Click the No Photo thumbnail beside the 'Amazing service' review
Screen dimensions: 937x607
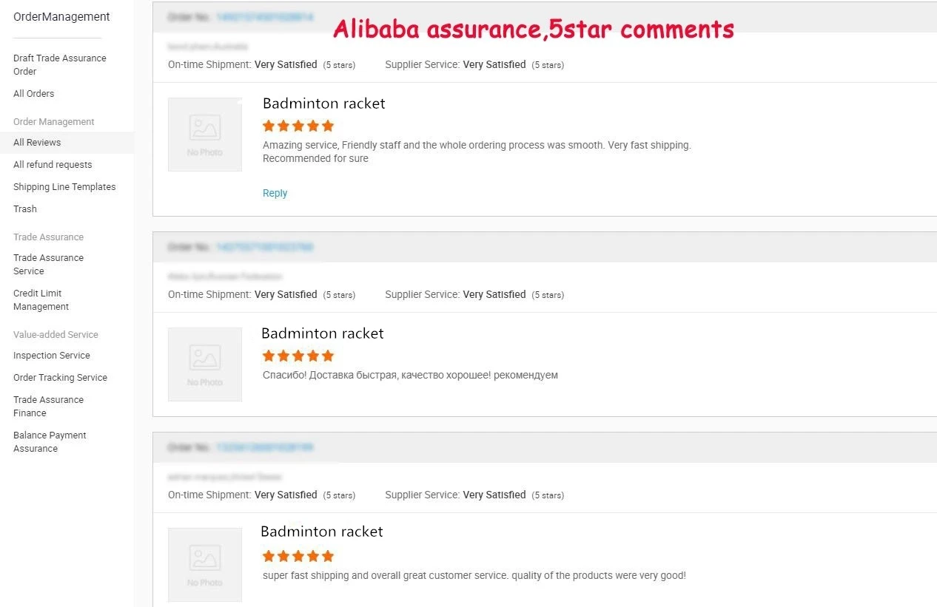[x=205, y=135]
